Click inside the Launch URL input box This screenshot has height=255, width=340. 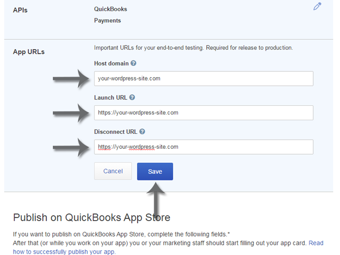203,113
